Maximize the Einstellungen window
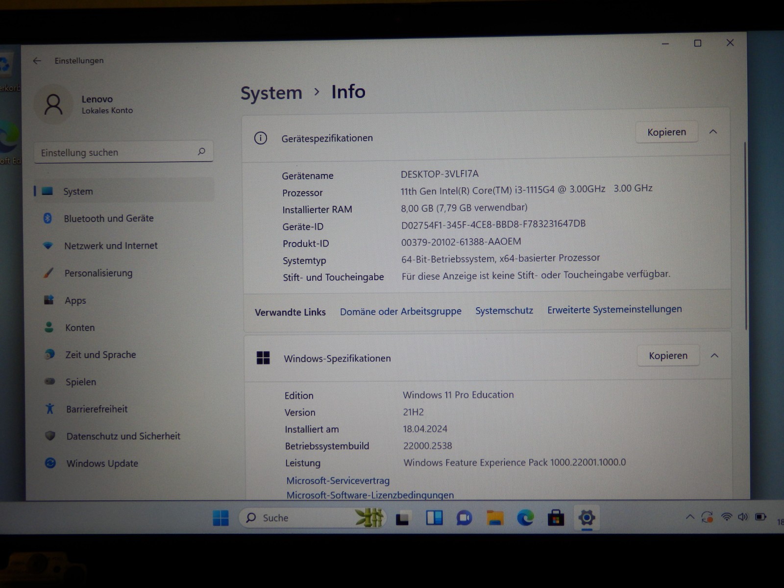This screenshot has height=588, width=784. [x=698, y=43]
